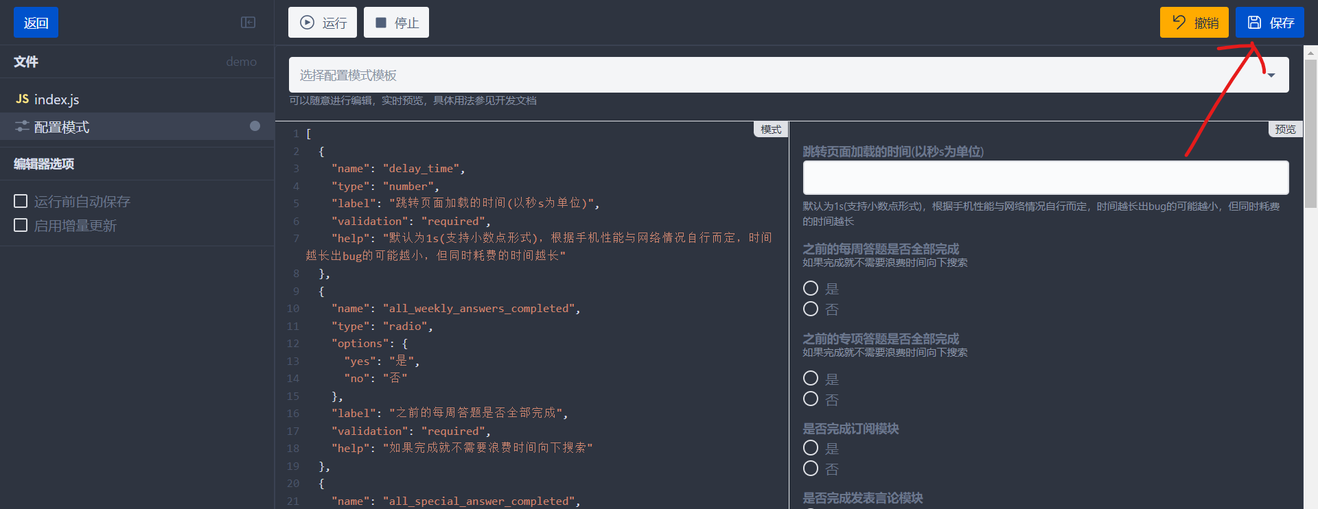Click code line "type": "number"
The image size is (1318, 509).
tap(385, 187)
